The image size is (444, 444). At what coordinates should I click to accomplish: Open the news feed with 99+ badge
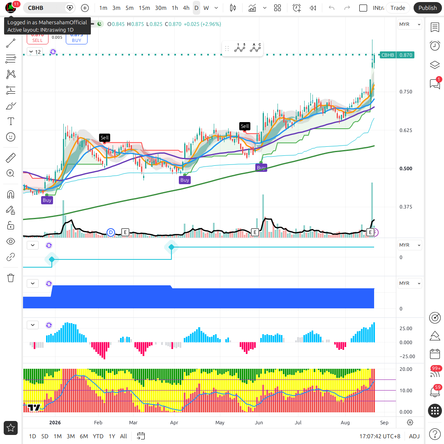435,373
